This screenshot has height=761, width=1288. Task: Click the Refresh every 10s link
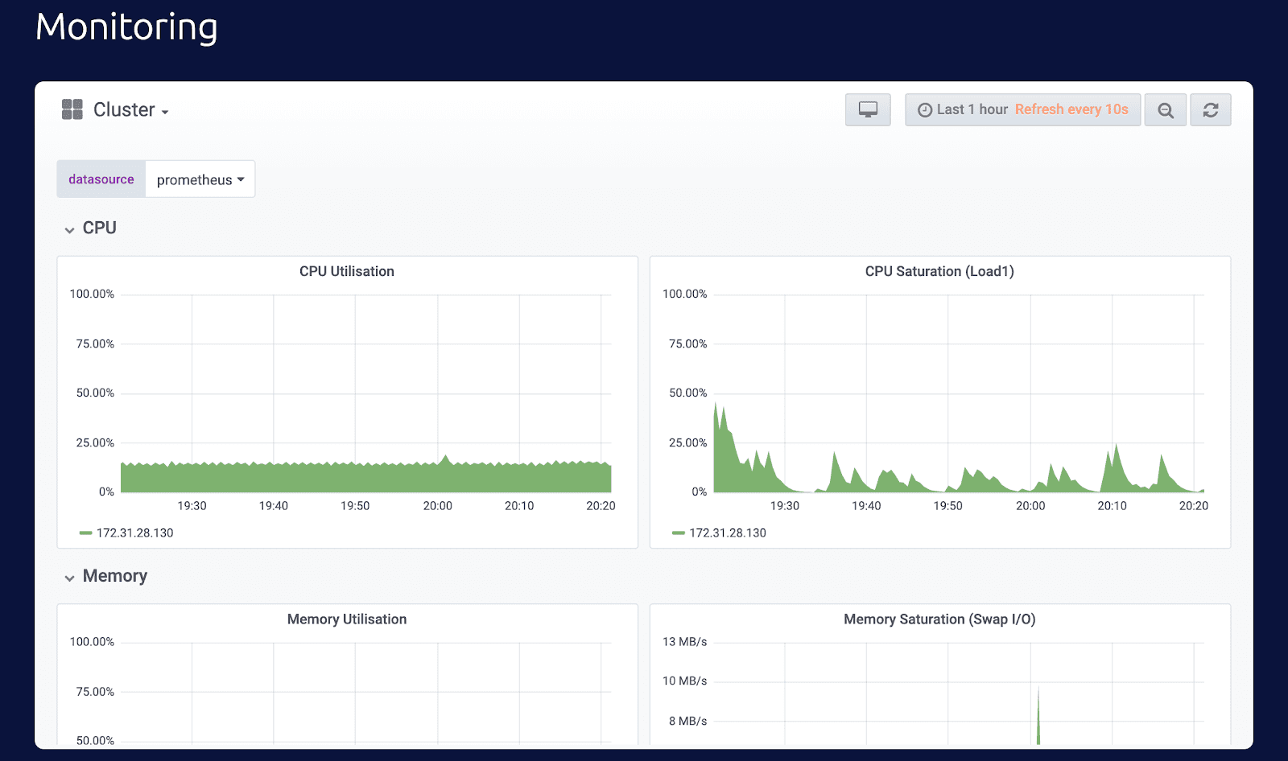(1072, 109)
